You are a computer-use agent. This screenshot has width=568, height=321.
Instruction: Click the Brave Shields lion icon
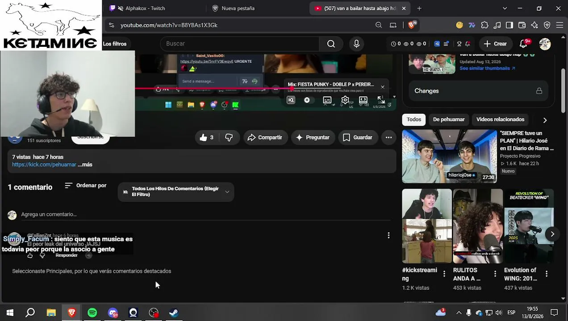(x=411, y=25)
